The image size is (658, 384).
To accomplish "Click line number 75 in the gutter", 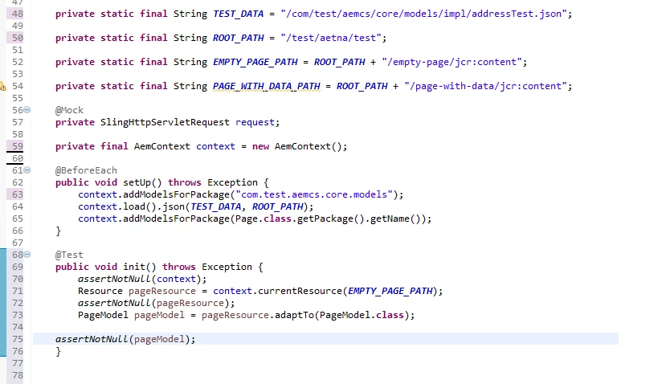I will [x=18, y=339].
